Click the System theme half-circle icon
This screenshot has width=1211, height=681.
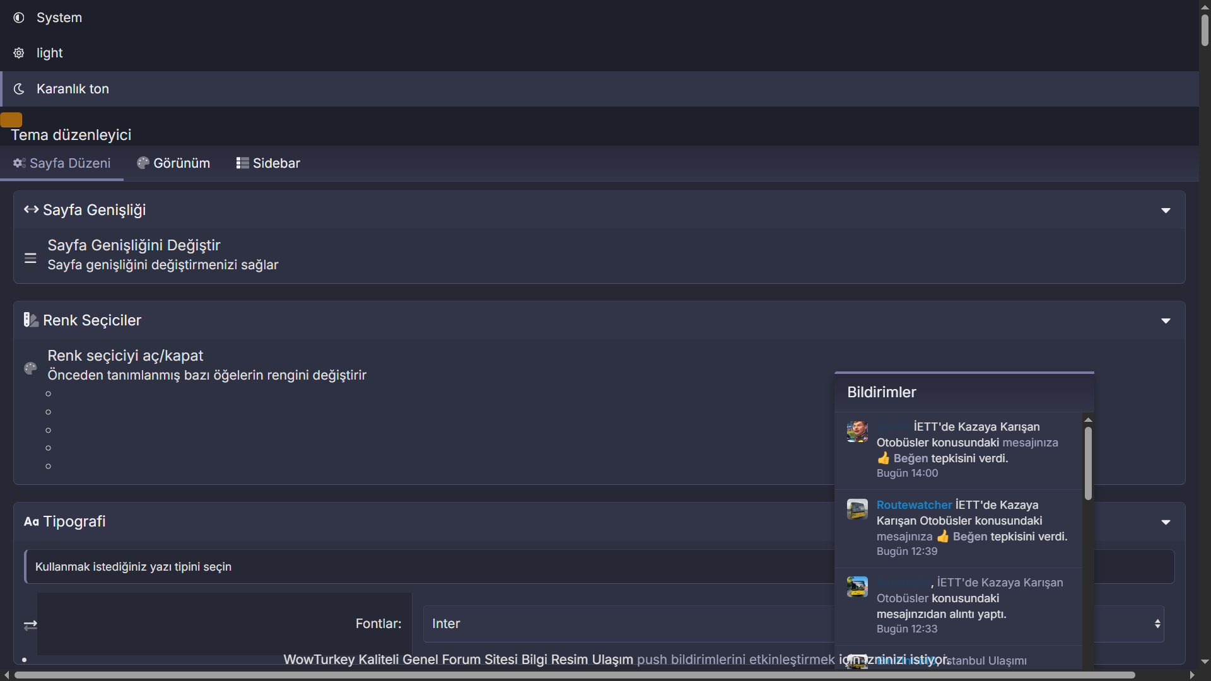(19, 18)
